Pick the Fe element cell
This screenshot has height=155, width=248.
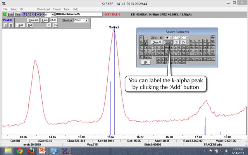(x=171, y=47)
